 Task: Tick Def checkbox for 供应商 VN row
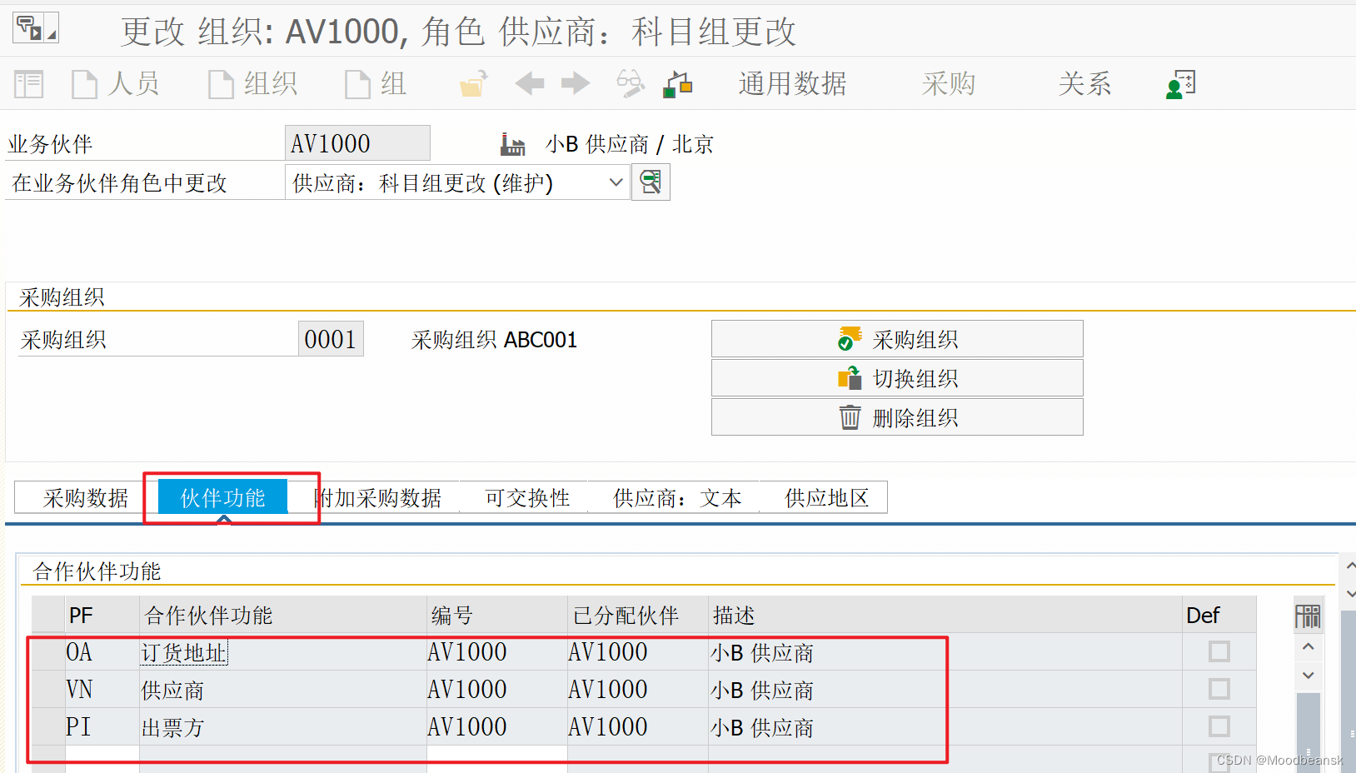[1219, 689]
